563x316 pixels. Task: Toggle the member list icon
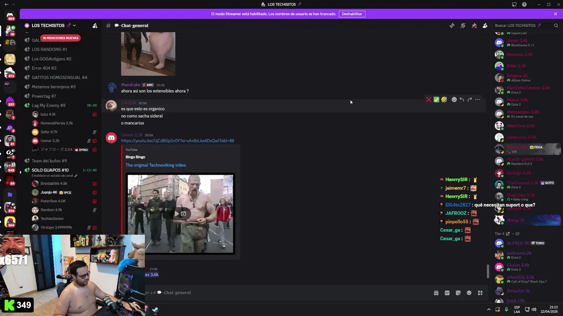point(485,25)
